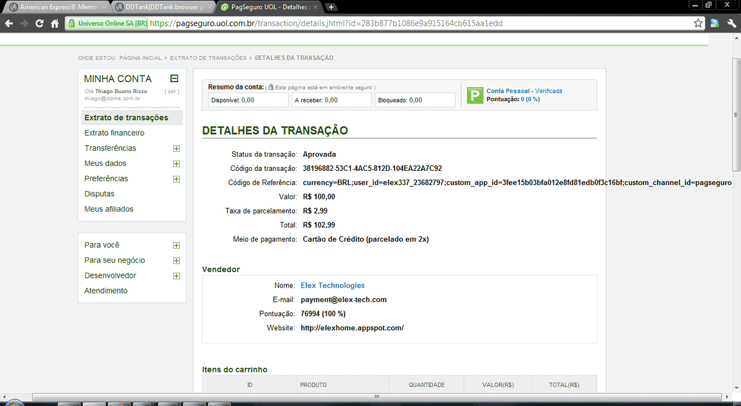Collapse the Minha Conta panel

pos(174,78)
